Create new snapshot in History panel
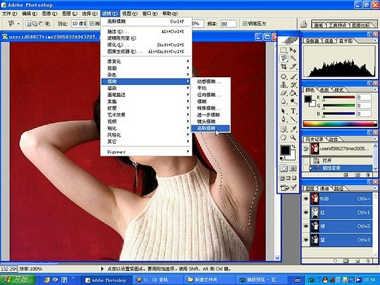 click(357, 175)
